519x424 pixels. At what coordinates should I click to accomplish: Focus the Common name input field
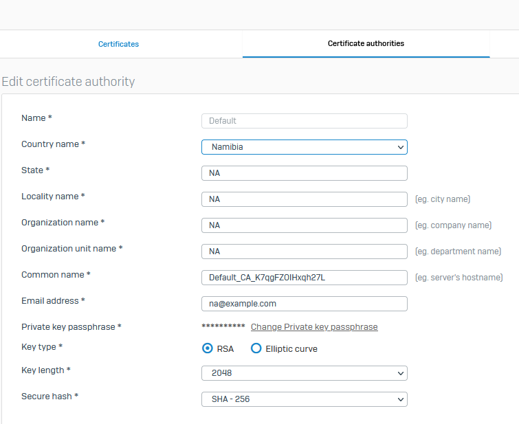(305, 278)
